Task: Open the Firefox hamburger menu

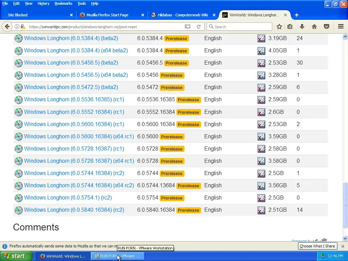Action: tap(341, 27)
